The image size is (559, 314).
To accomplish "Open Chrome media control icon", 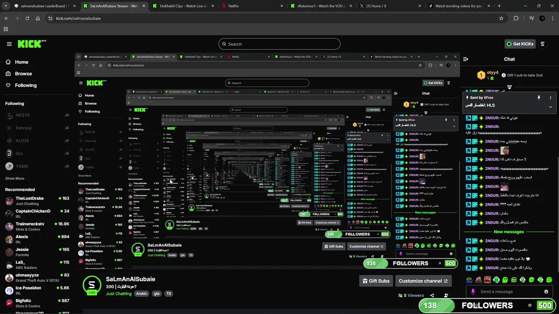I will 531,18.
